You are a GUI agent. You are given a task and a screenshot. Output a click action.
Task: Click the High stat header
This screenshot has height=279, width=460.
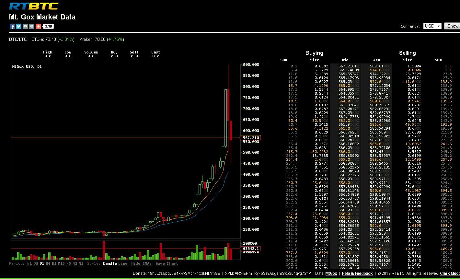point(48,52)
